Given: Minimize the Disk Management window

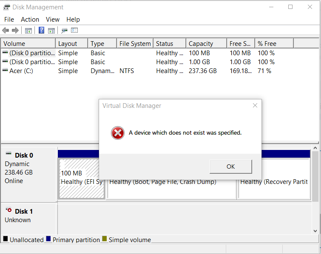Looking at the screenshot, I should point(271,7).
